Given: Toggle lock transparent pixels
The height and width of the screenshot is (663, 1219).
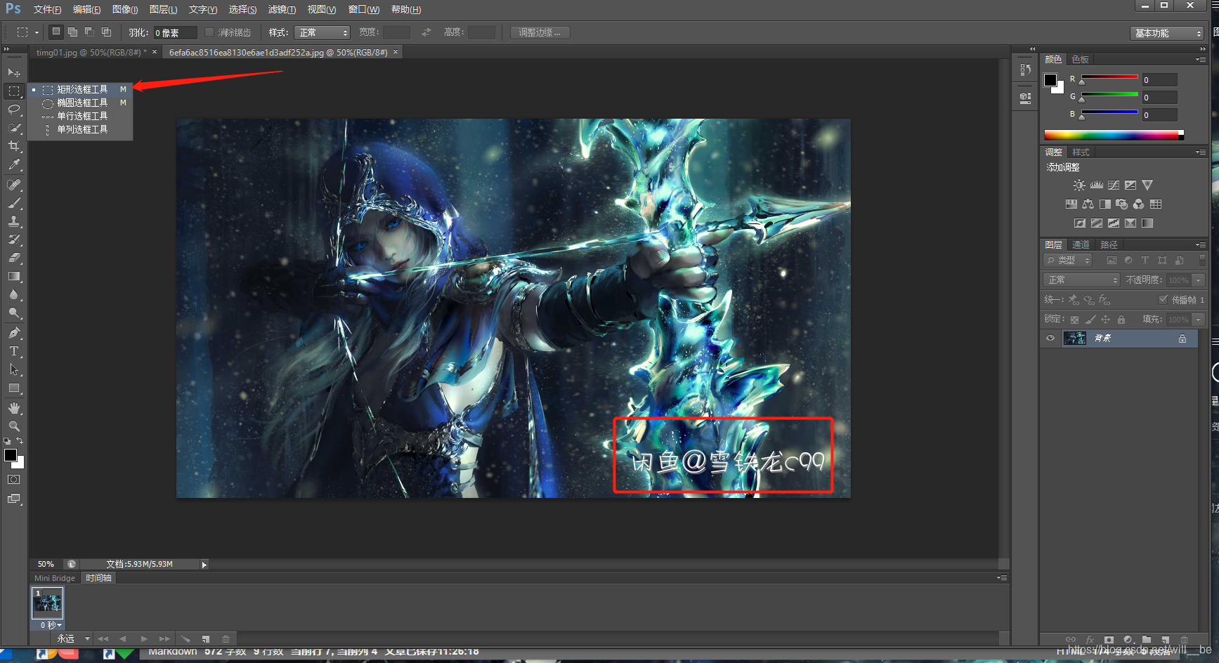Looking at the screenshot, I should (x=1074, y=320).
